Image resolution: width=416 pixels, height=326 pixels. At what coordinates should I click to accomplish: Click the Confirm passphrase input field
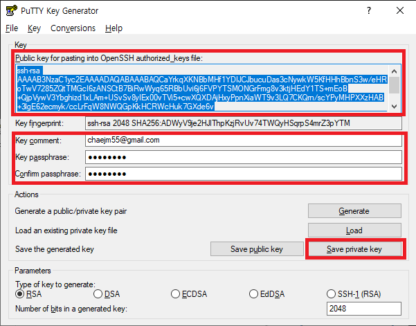click(243, 174)
